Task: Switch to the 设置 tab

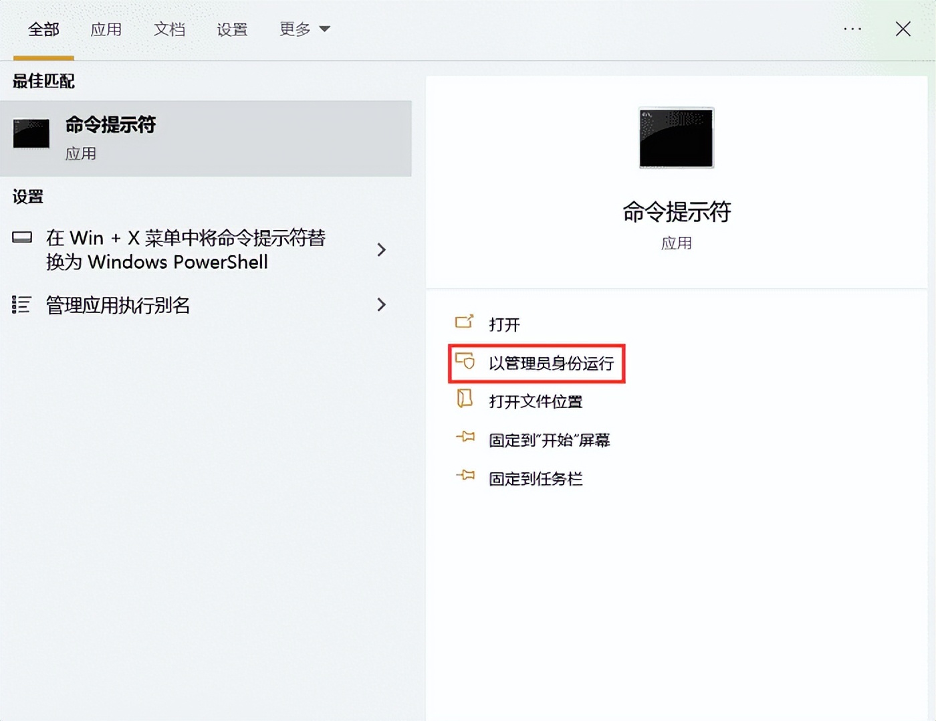Action: (231, 29)
